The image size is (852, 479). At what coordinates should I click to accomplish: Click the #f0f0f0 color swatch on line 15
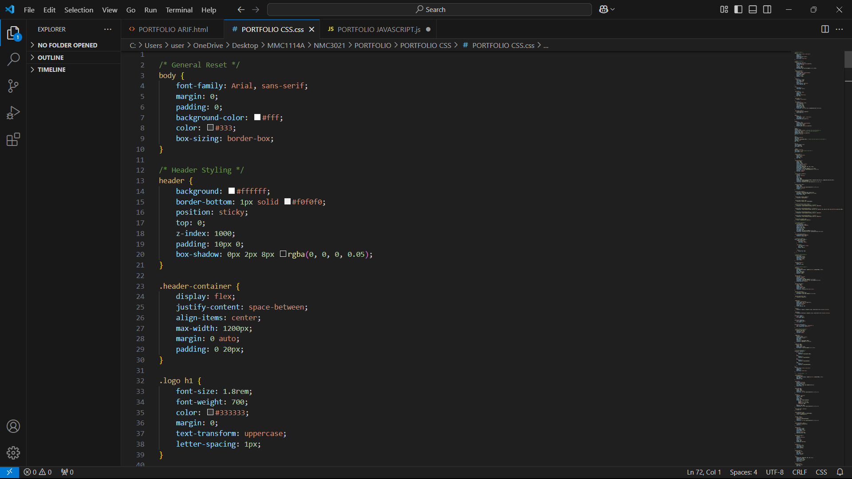288,201
